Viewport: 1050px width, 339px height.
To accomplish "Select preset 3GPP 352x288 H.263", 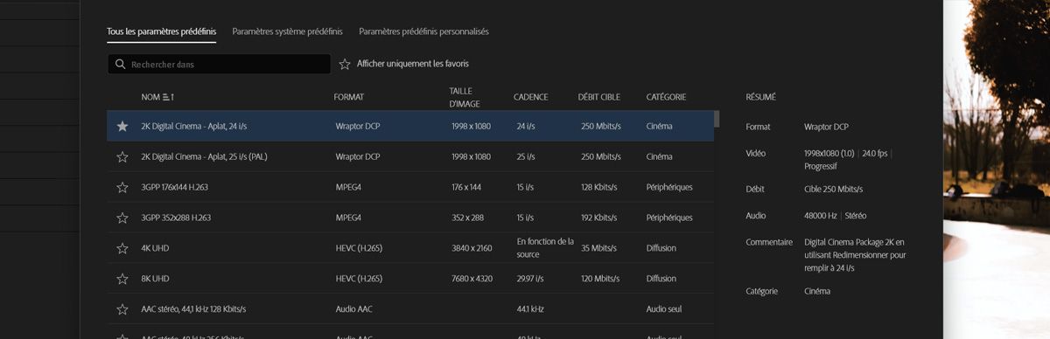I will (176, 218).
